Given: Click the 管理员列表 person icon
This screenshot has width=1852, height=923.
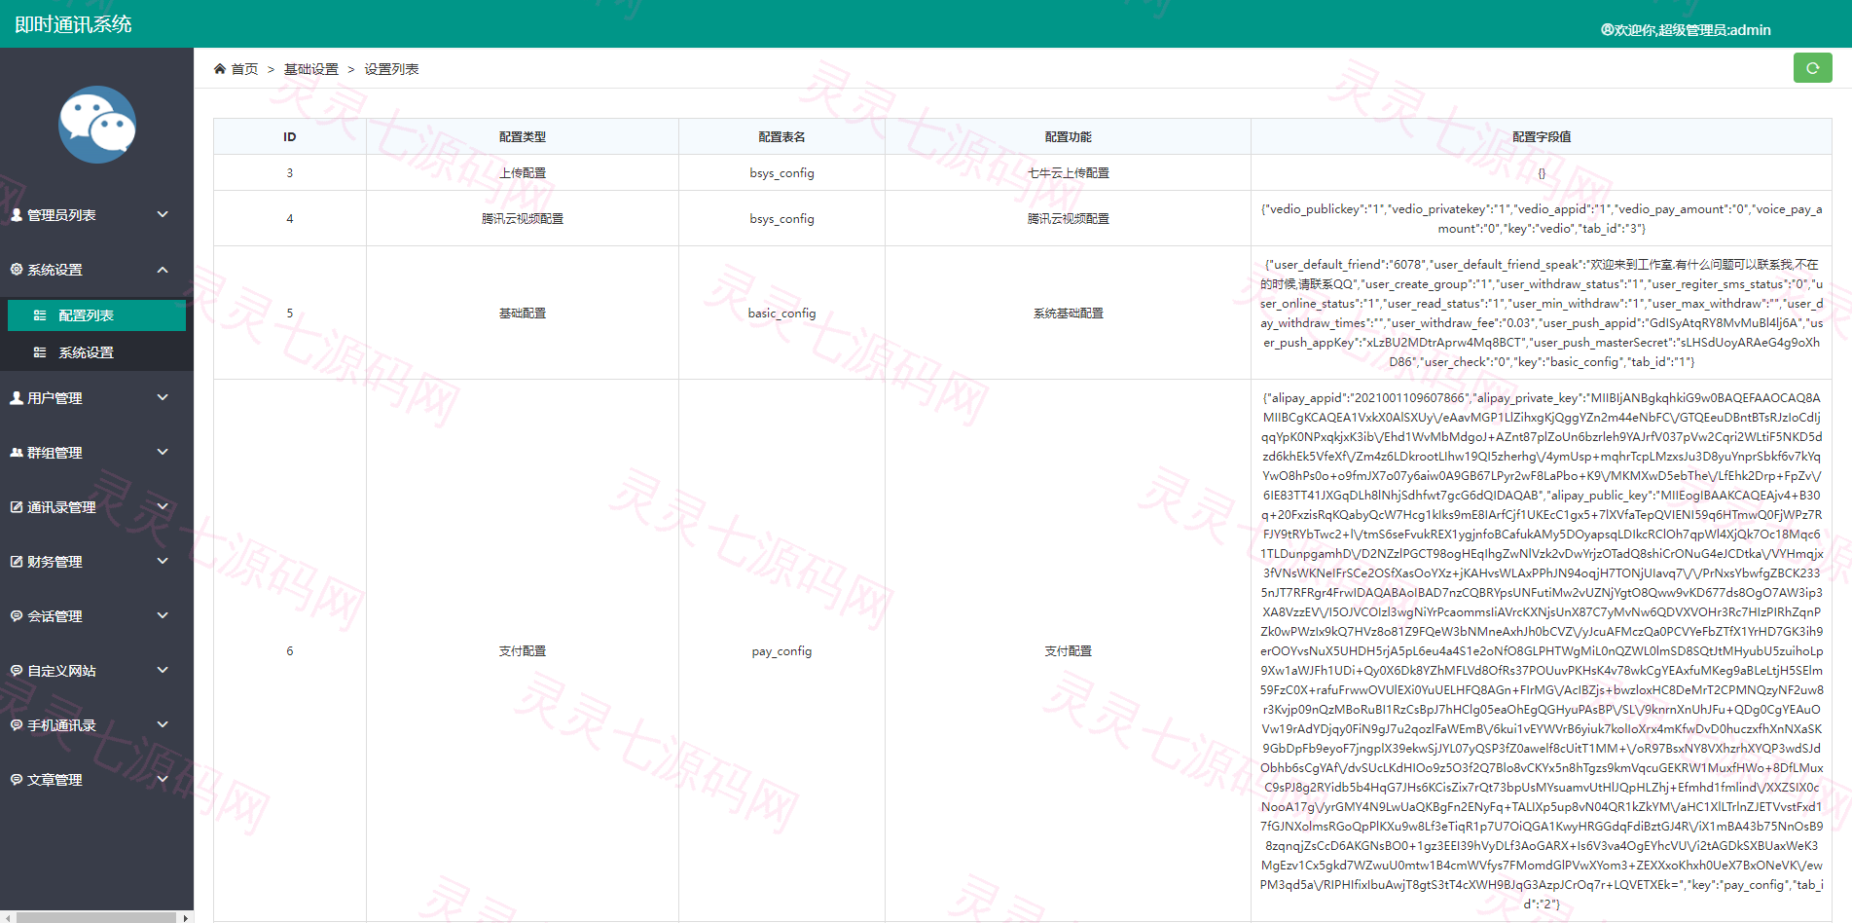Looking at the screenshot, I should click(x=17, y=215).
